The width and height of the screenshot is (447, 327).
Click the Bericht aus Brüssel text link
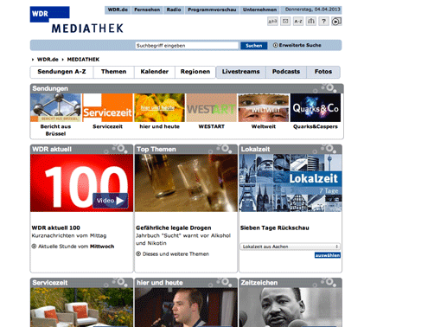[55, 130]
